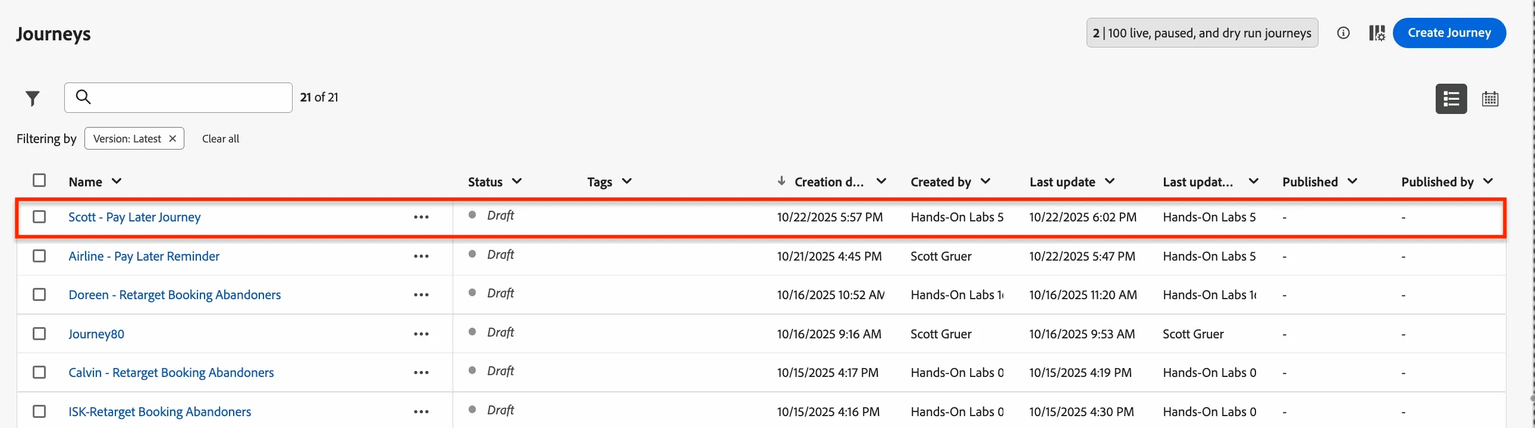
Task: Sort by the Creation date column header
Action: (x=828, y=182)
